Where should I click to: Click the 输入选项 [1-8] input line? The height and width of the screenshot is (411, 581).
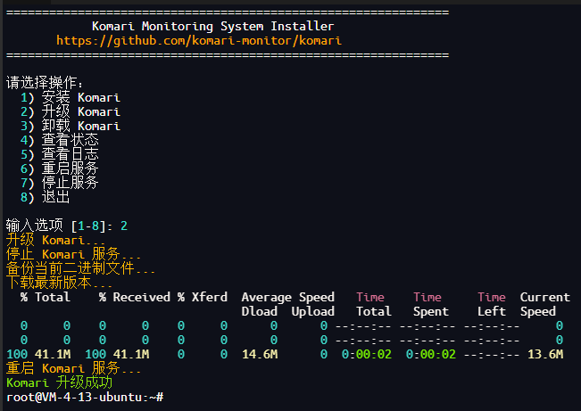[66, 226]
